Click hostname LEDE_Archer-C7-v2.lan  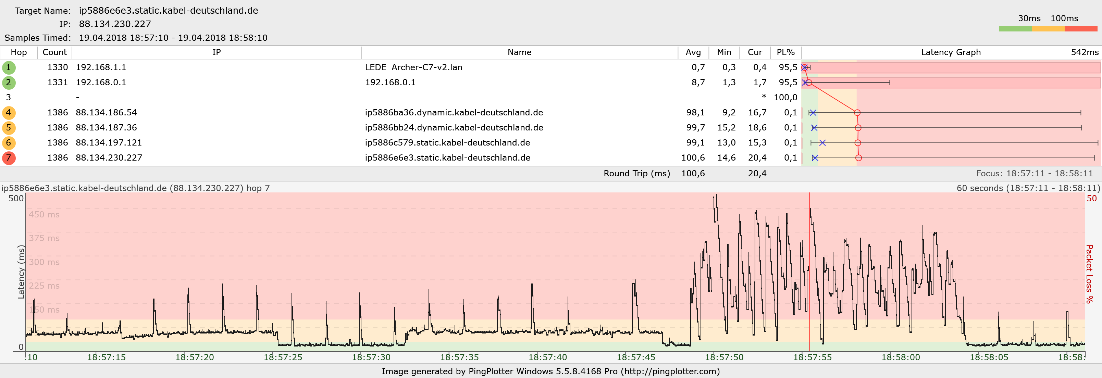pyautogui.click(x=413, y=67)
